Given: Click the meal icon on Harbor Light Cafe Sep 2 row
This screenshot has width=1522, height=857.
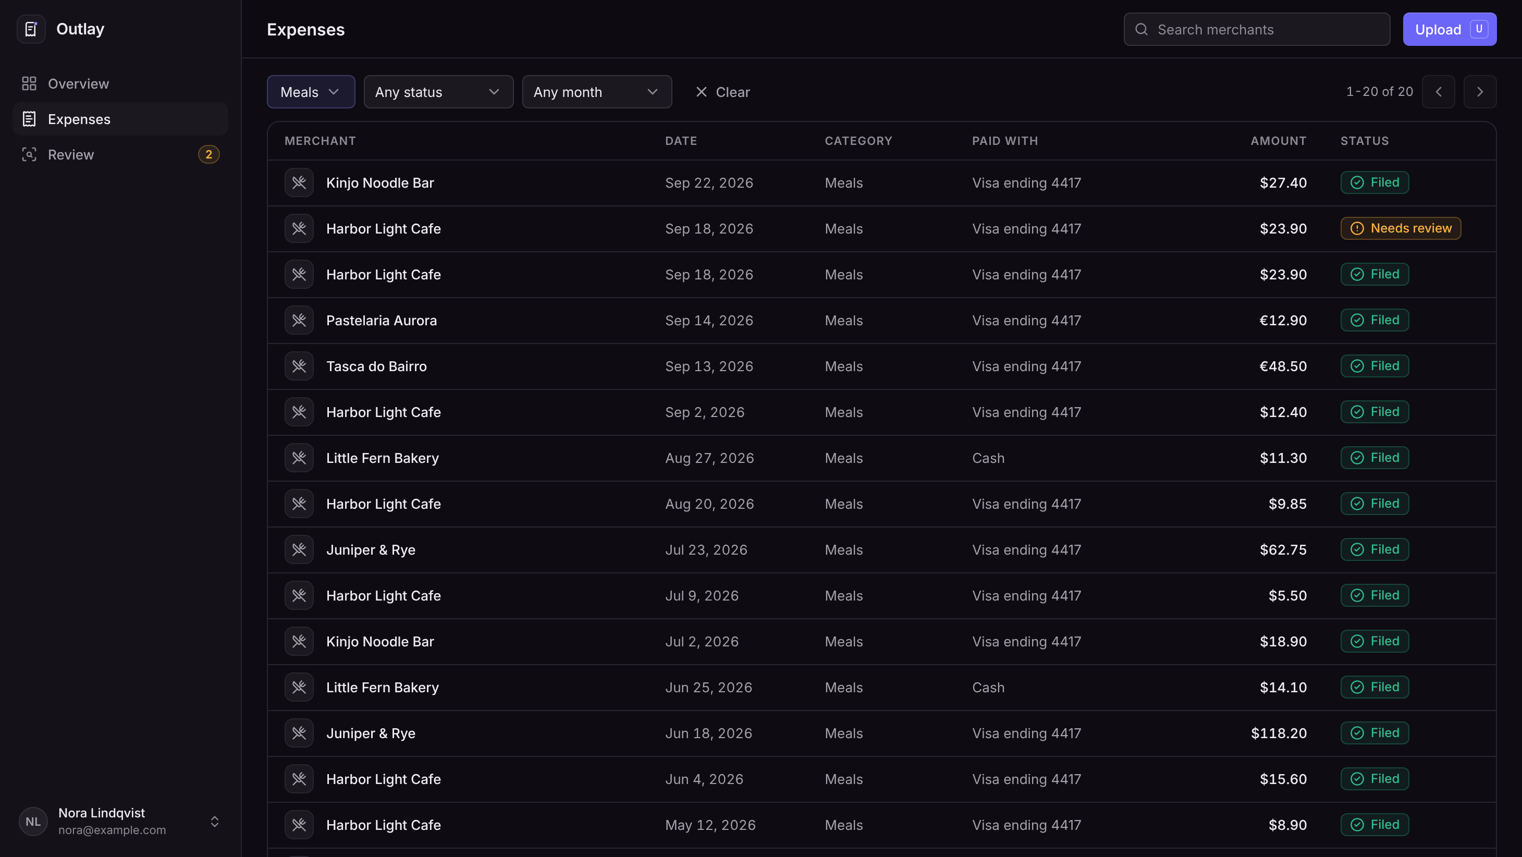Looking at the screenshot, I should click(299, 412).
